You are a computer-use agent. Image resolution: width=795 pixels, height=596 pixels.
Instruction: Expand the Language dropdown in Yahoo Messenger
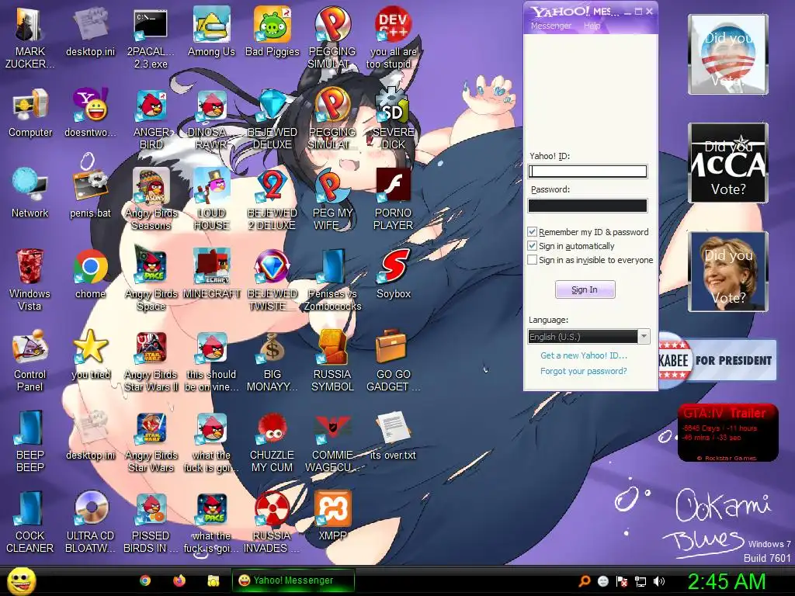click(x=644, y=337)
